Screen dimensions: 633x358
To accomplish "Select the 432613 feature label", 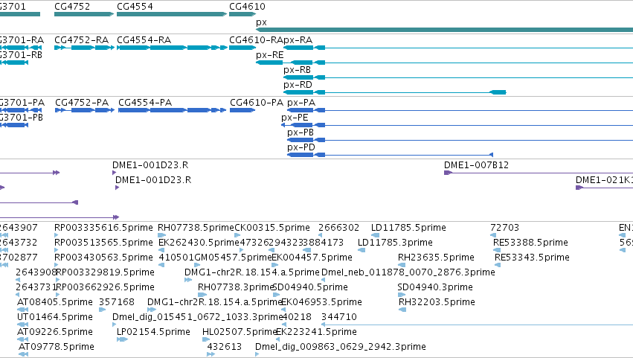I will coord(225,347).
